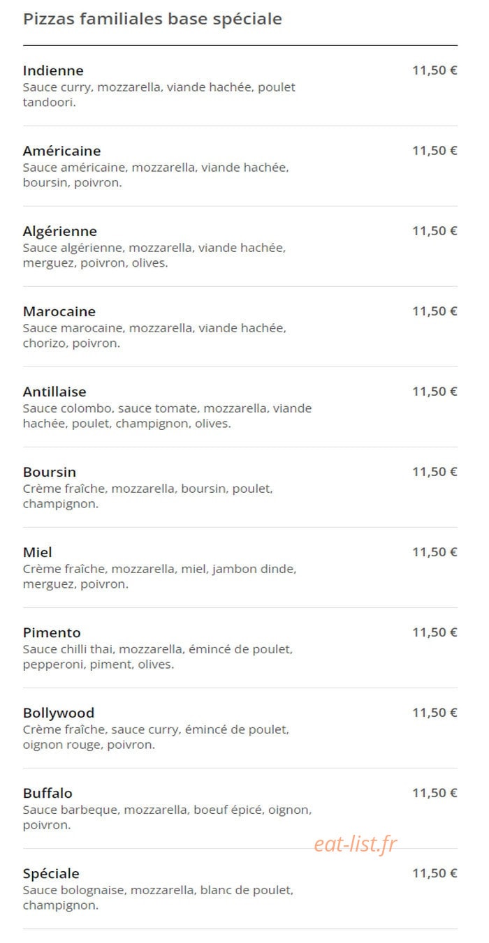
Task: Select the Buffalo pizza title
Action: click(x=48, y=793)
